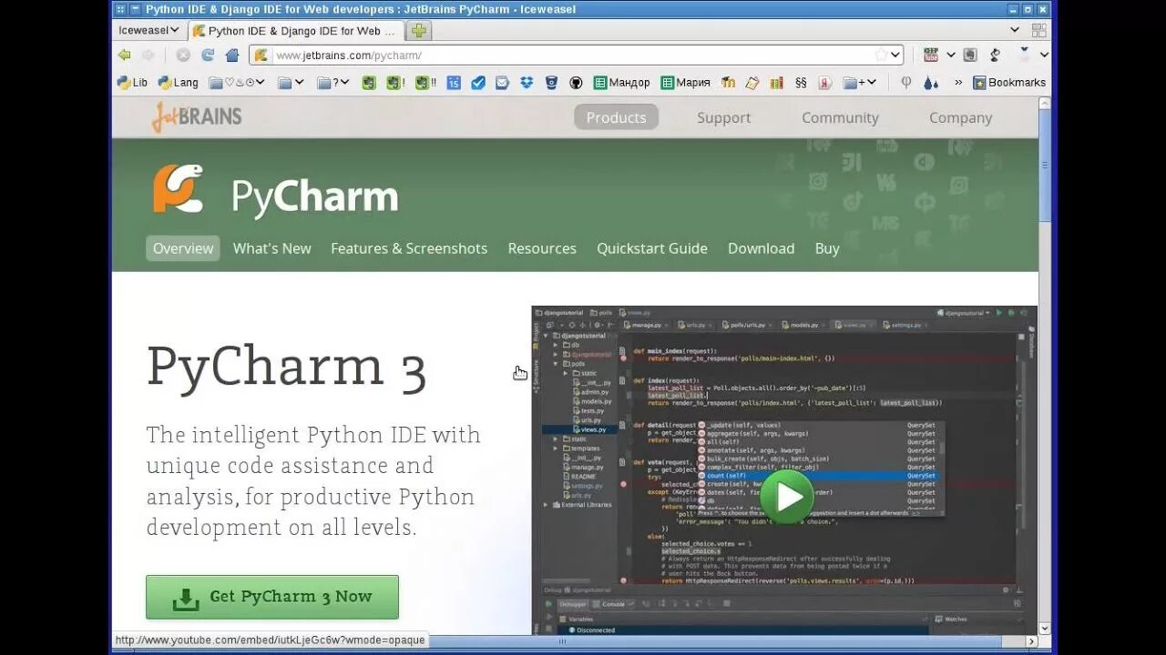Open the Lib Python bookmark
This screenshot has width=1166, height=655.
133,82
